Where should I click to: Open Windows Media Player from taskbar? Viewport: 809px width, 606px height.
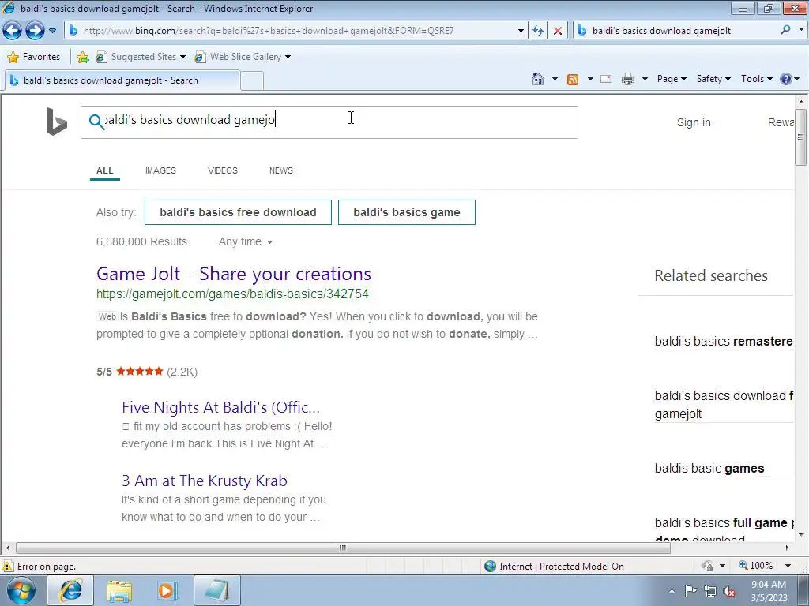pos(167,590)
